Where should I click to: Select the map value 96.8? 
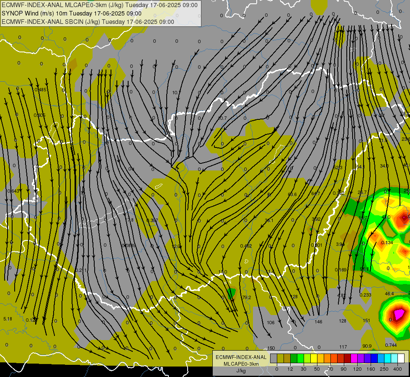pyautogui.click(x=364, y=269)
